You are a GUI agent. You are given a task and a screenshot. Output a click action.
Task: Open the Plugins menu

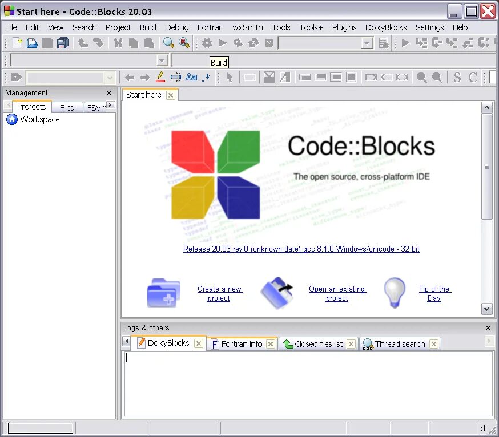pyautogui.click(x=344, y=27)
